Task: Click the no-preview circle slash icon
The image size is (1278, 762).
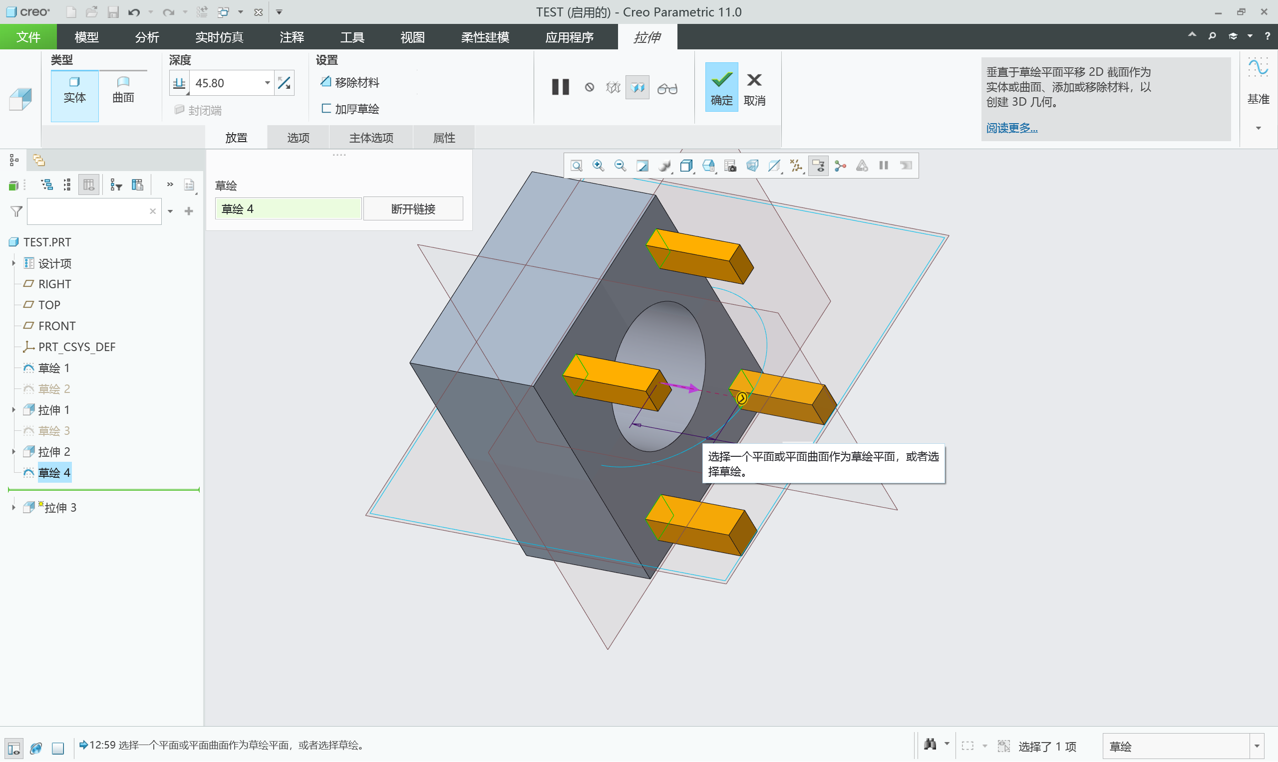Action: (x=590, y=88)
